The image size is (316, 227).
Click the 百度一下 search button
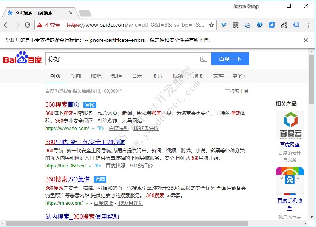coord(230,59)
